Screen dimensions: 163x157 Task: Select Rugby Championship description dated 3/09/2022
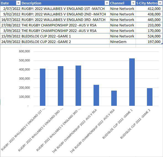[x=65, y=31]
